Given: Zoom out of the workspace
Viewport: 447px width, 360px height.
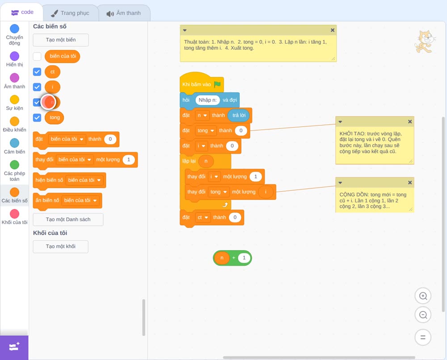Looking at the screenshot, I should click(x=423, y=315).
